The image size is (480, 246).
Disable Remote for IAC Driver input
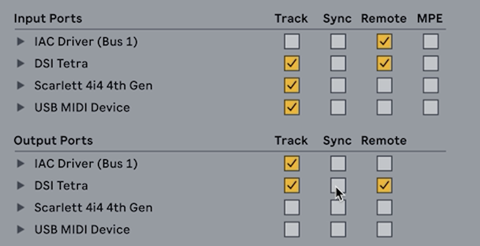pyautogui.click(x=384, y=42)
